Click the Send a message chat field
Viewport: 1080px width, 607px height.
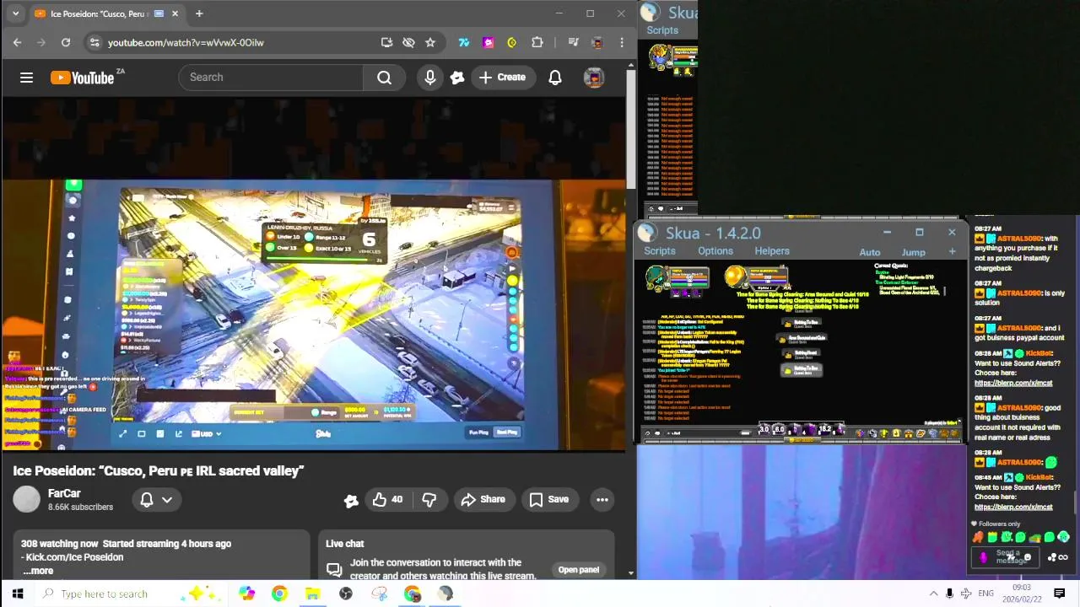pos(1007,556)
